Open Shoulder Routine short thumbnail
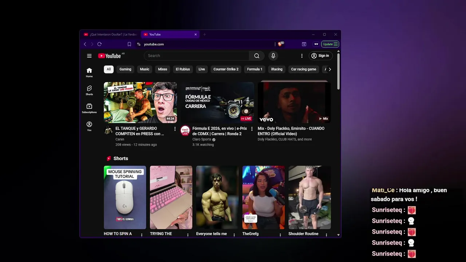466x262 pixels. (309, 198)
